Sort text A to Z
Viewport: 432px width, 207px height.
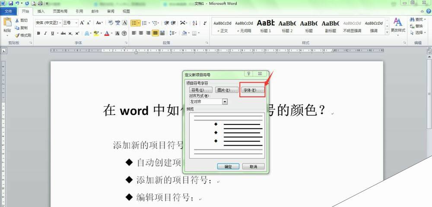195,23
